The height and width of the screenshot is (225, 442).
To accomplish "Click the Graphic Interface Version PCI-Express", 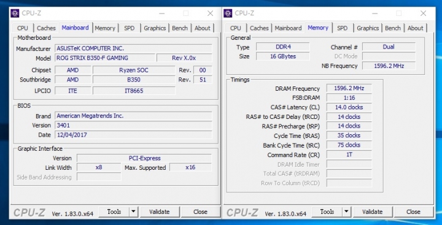I will [144, 158].
